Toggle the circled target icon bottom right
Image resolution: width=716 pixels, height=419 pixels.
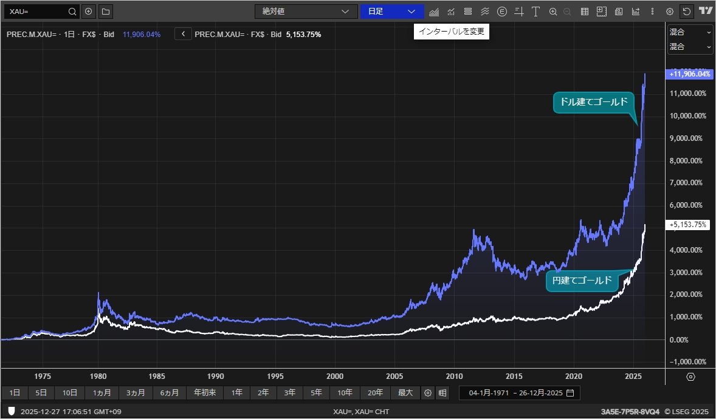pyautogui.click(x=690, y=376)
